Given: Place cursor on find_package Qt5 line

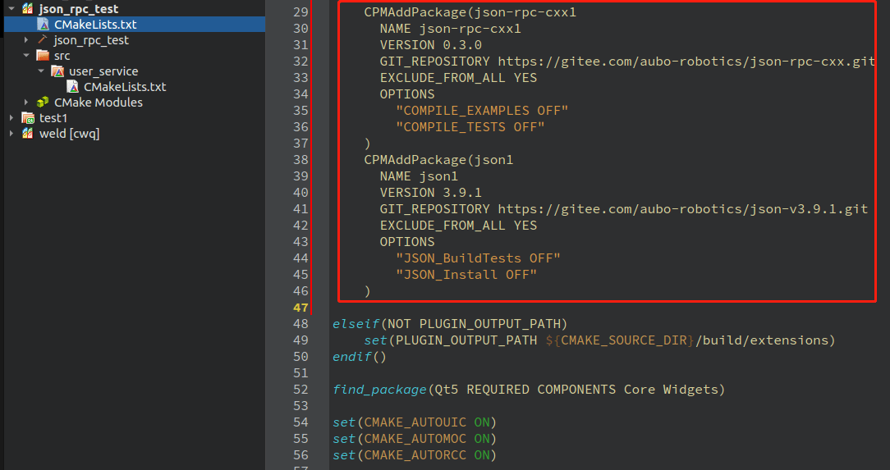Looking at the screenshot, I should pyautogui.click(x=529, y=390).
